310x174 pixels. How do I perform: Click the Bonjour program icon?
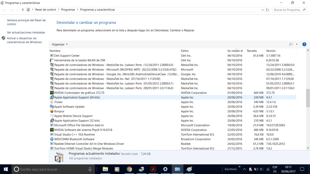(x=52, y=111)
